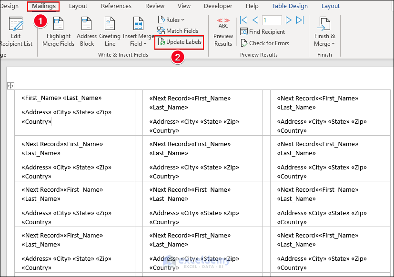
Task: Click the Edit Recipient List icon
Action: [x=16, y=24]
